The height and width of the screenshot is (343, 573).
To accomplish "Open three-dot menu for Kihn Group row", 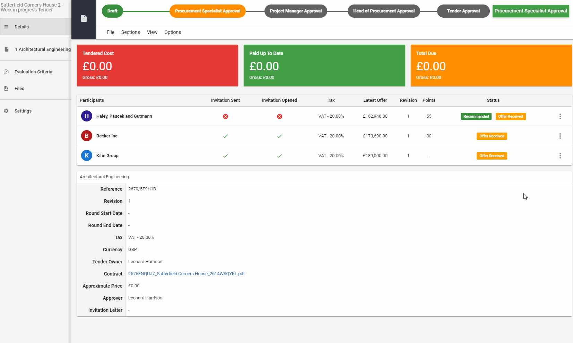I will (560, 156).
